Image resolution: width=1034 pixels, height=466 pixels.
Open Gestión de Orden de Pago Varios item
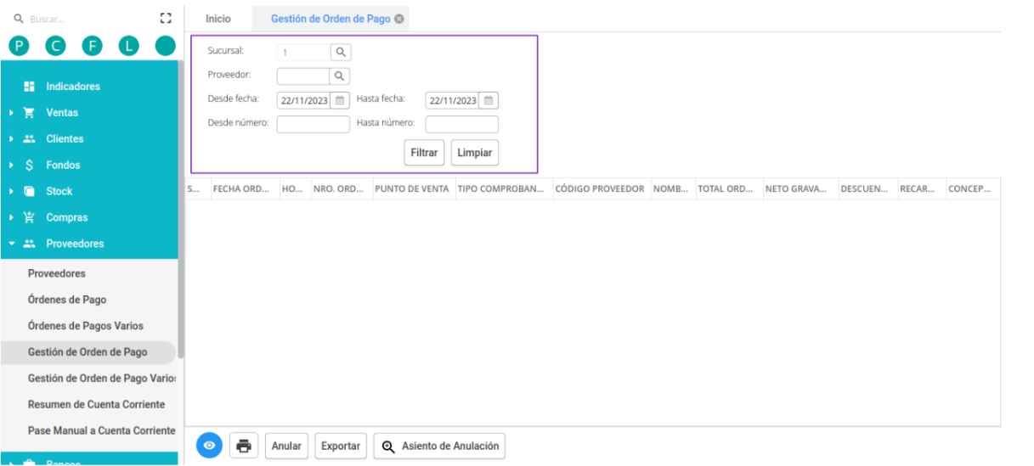tap(102, 379)
